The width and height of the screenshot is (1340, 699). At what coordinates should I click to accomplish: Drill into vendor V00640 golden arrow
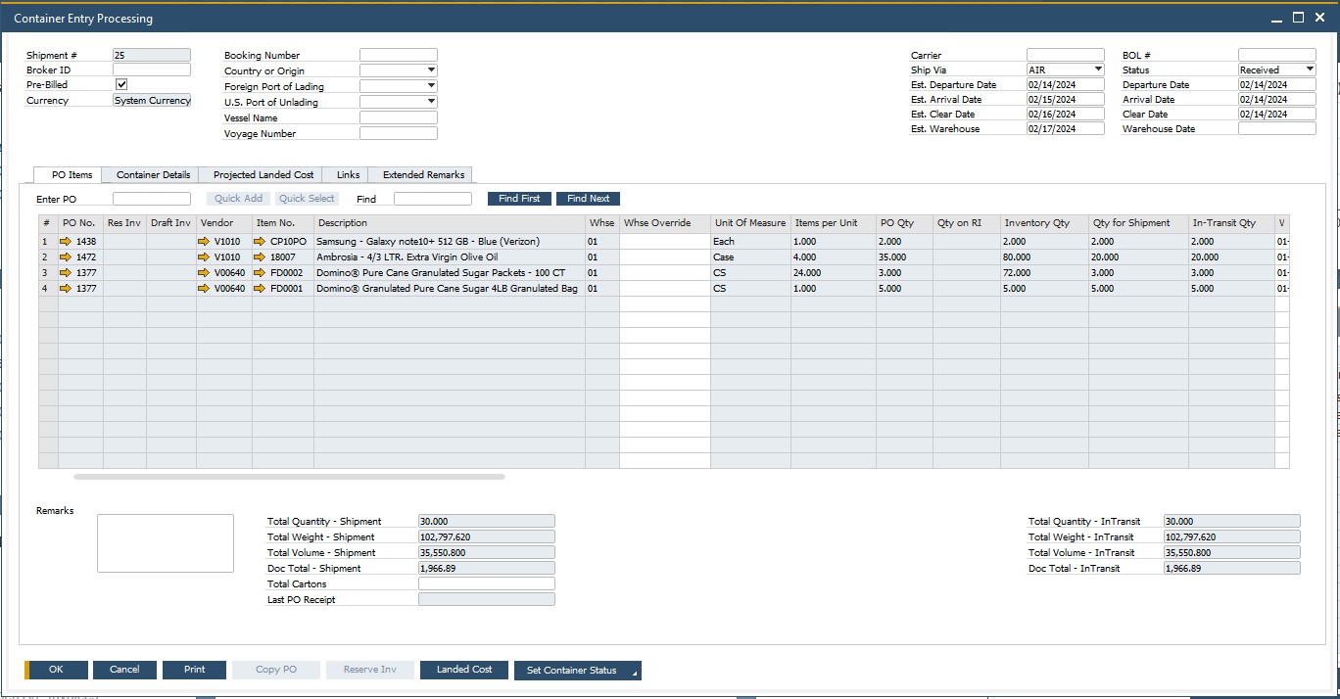click(204, 272)
